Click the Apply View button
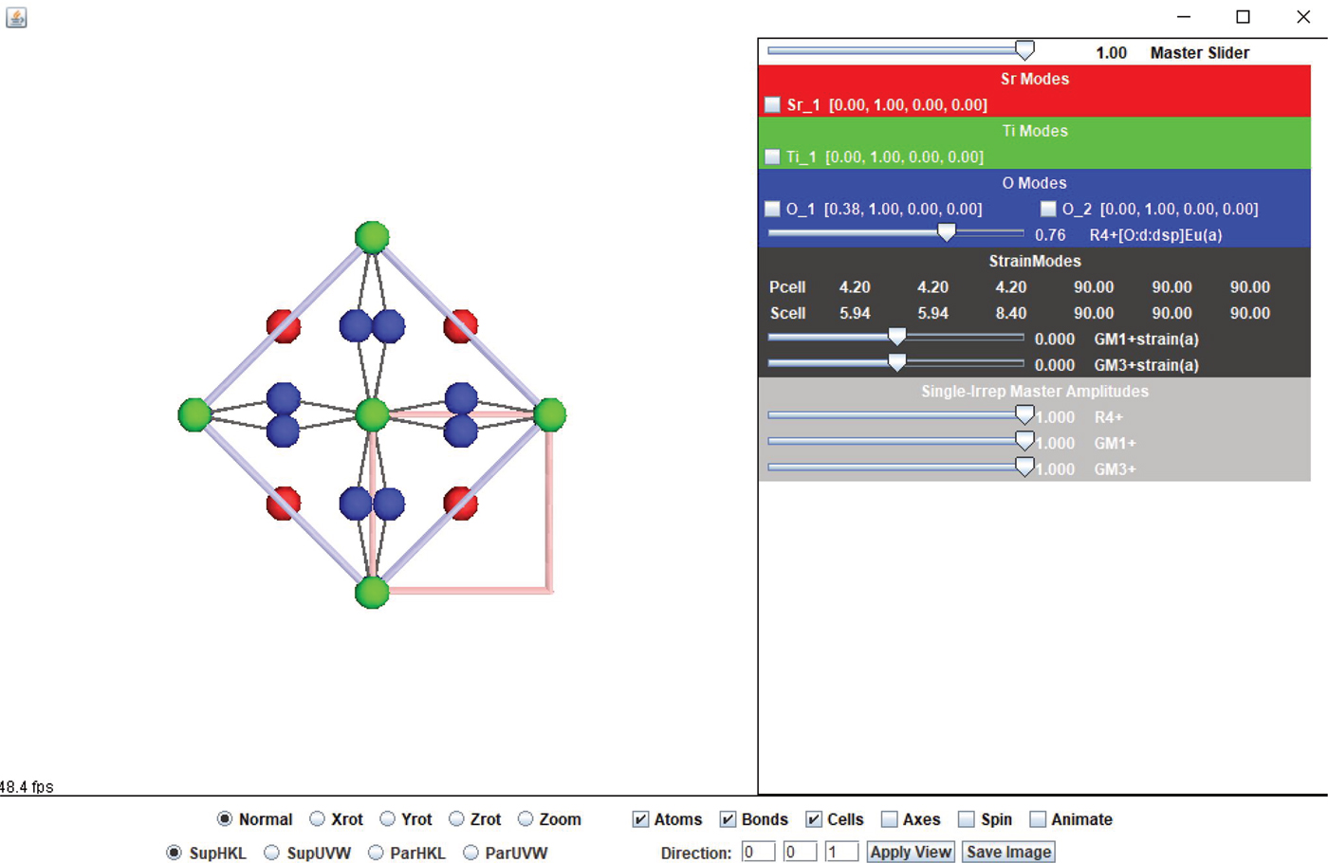1328x863 pixels. [911, 852]
